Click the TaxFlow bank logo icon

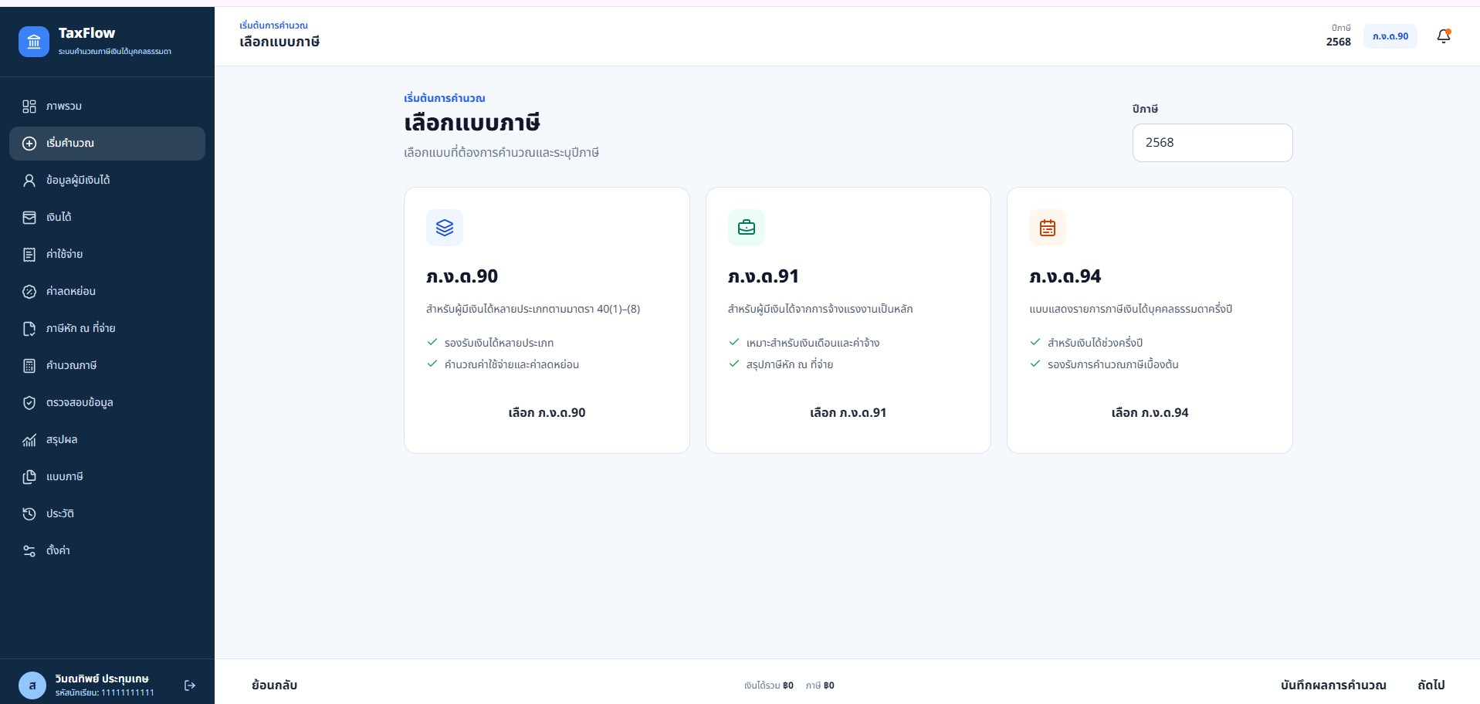coord(33,42)
